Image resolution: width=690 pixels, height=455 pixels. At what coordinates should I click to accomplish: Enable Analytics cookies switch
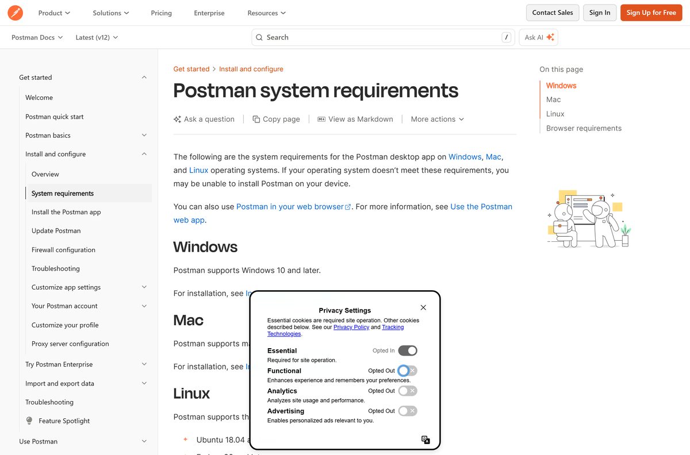(408, 391)
